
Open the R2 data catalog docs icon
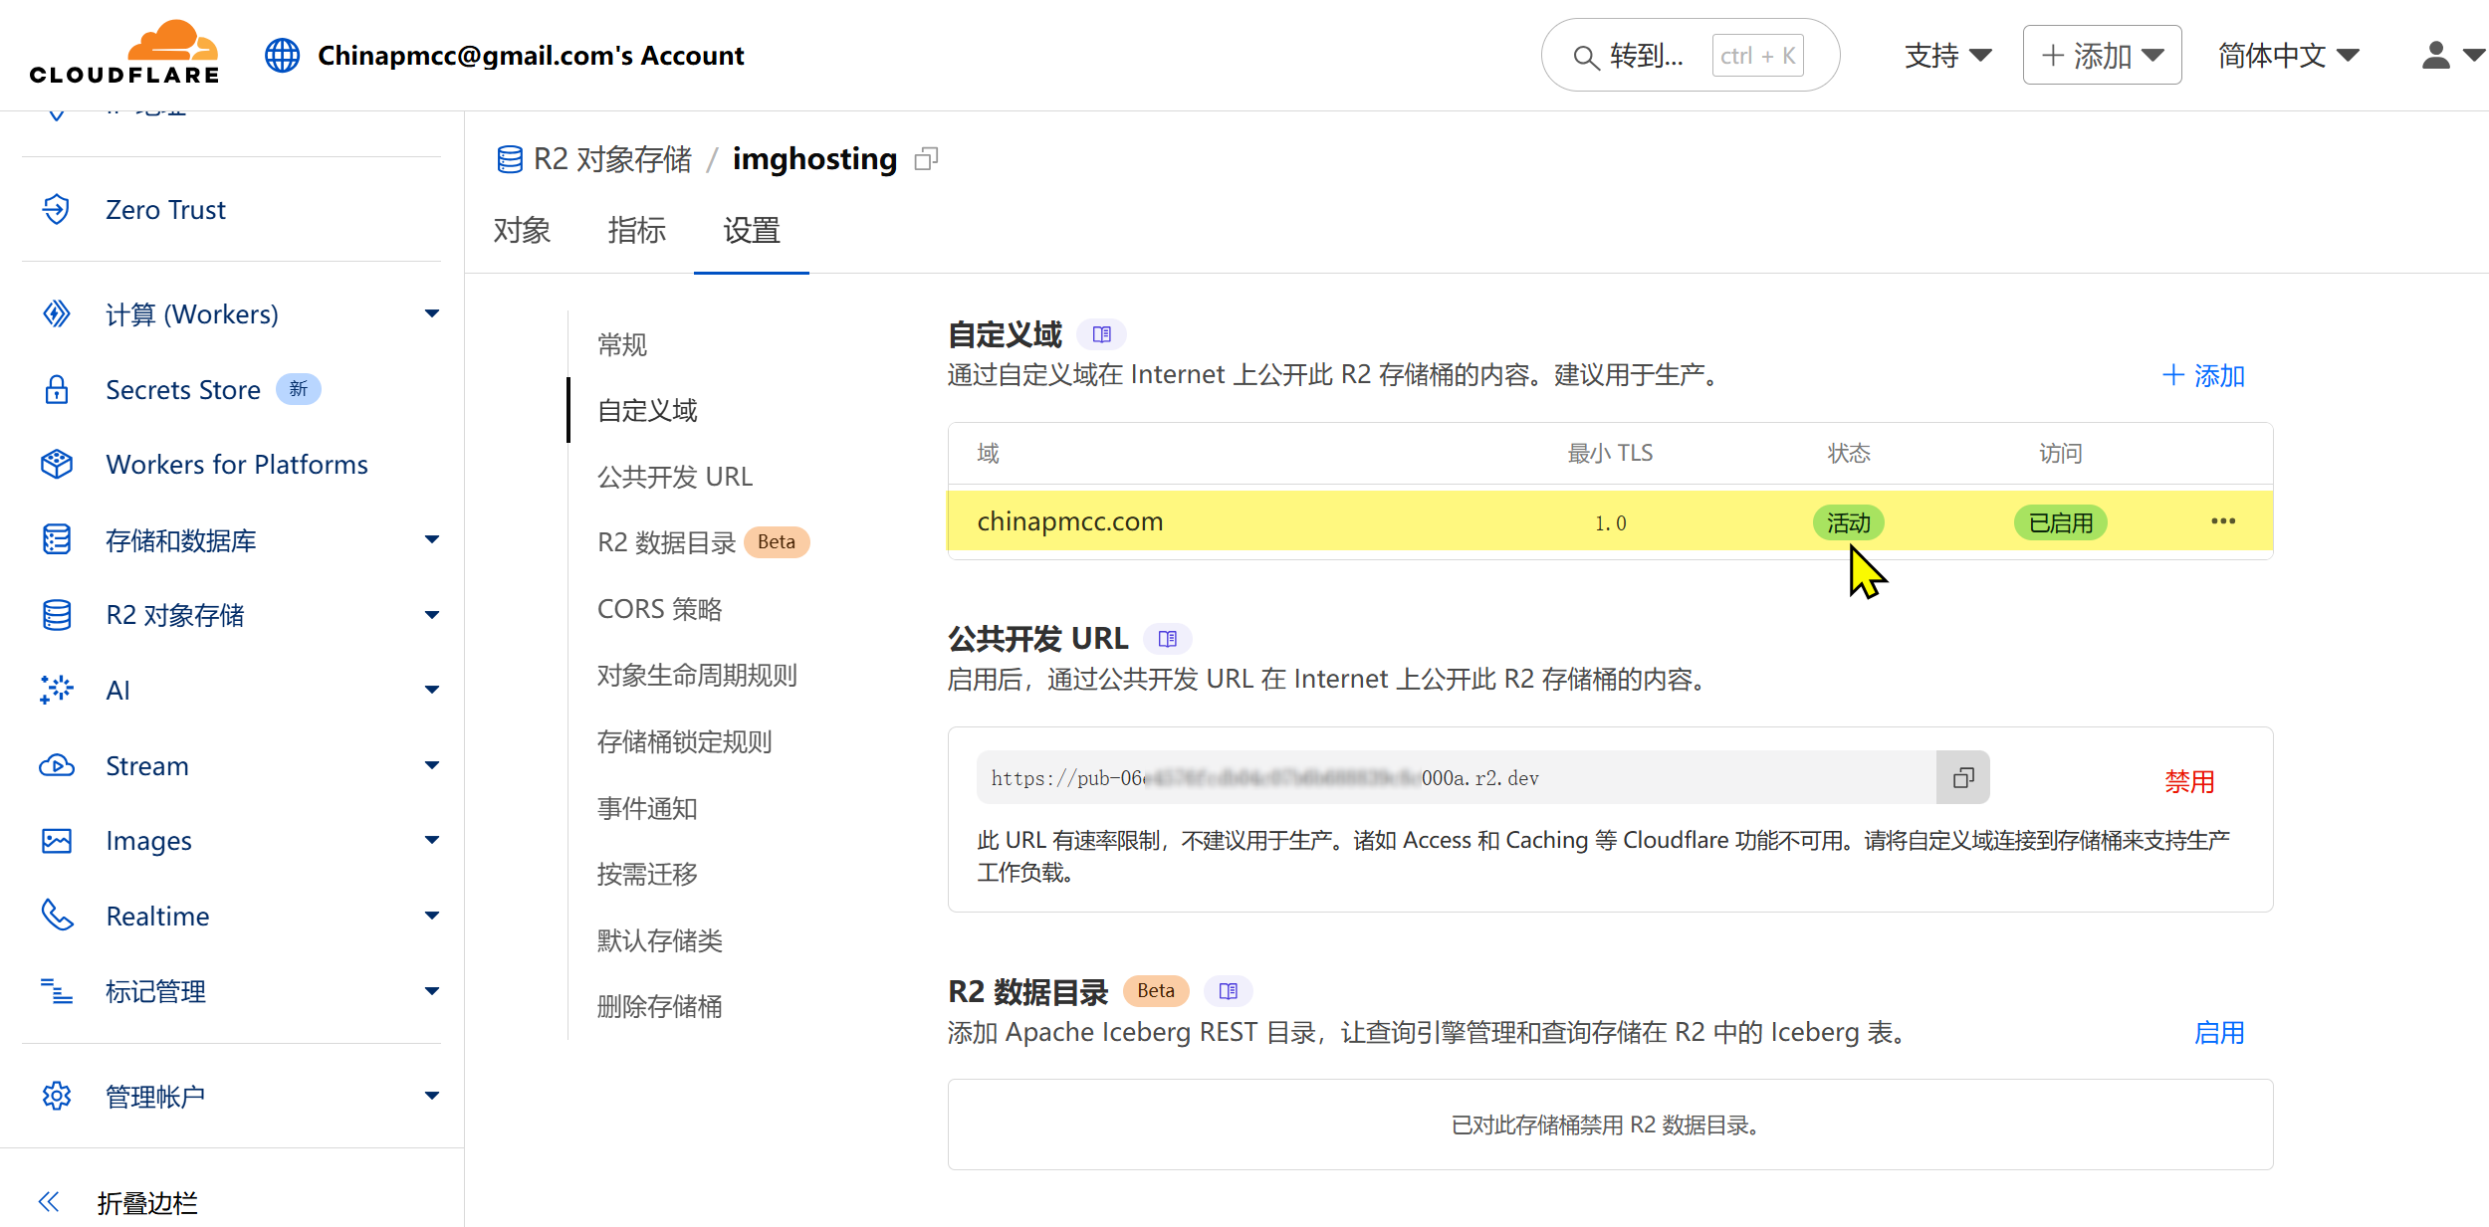(x=1228, y=991)
